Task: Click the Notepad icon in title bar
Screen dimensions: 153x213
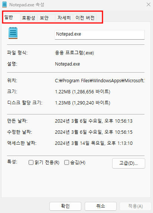Action: (x=4, y=4)
